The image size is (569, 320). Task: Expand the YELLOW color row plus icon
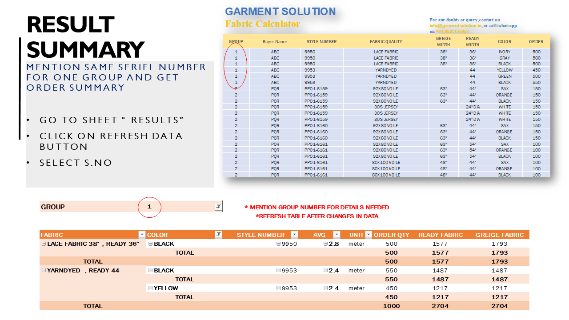tap(150, 287)
